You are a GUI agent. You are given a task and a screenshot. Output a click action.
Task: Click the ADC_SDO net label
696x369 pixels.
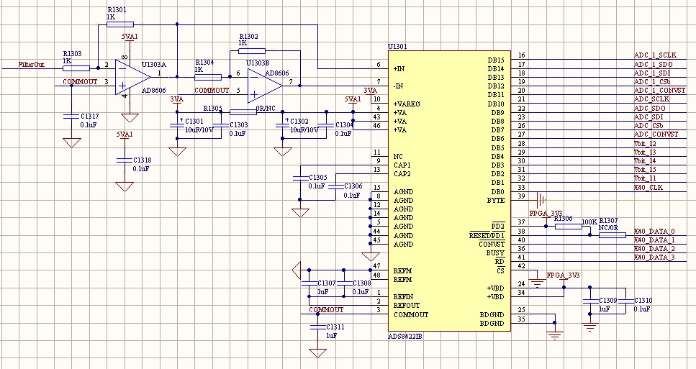tap(650, 108)
